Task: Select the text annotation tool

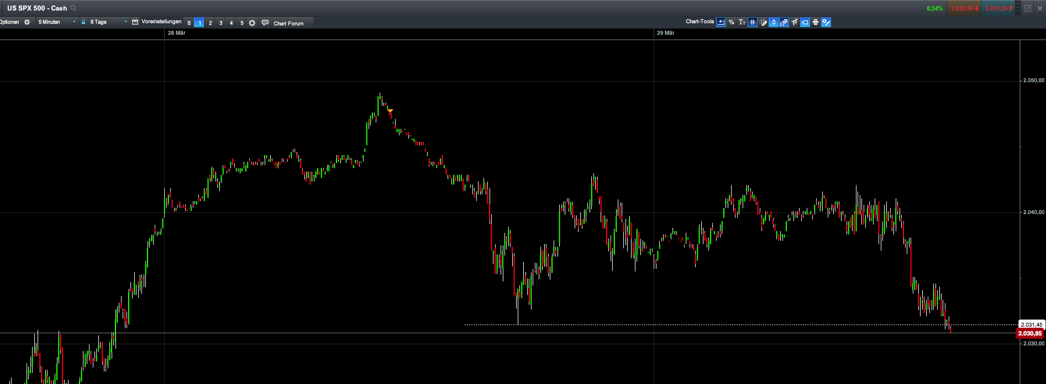Action: tap(742, 22)
